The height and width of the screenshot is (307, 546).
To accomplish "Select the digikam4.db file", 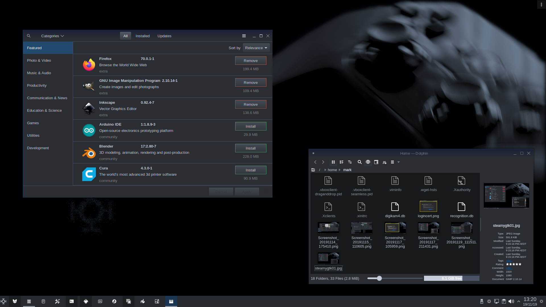I will pos(395,210).
